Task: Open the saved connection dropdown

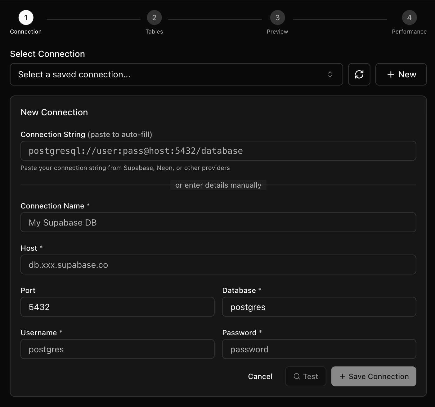Action: tap(176, 74)
